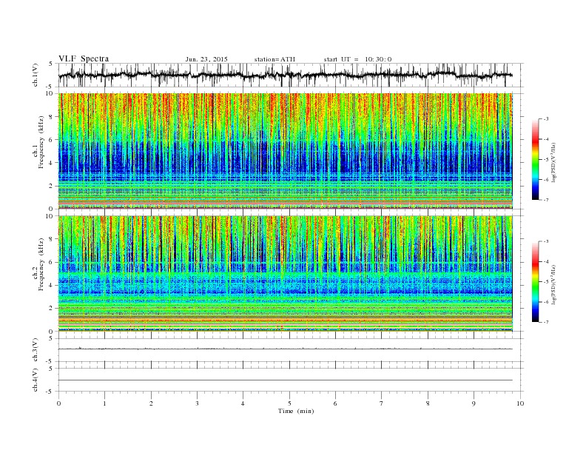Click the ch.4 flat waveform panel

[x=291, y=380]
